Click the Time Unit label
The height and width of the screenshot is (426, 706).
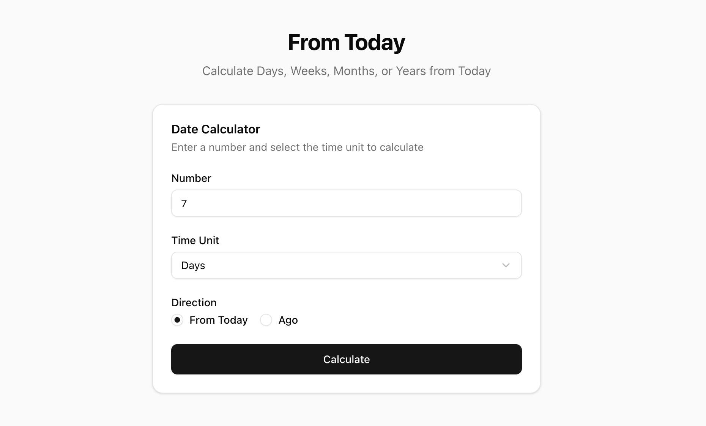coord(195,240)
